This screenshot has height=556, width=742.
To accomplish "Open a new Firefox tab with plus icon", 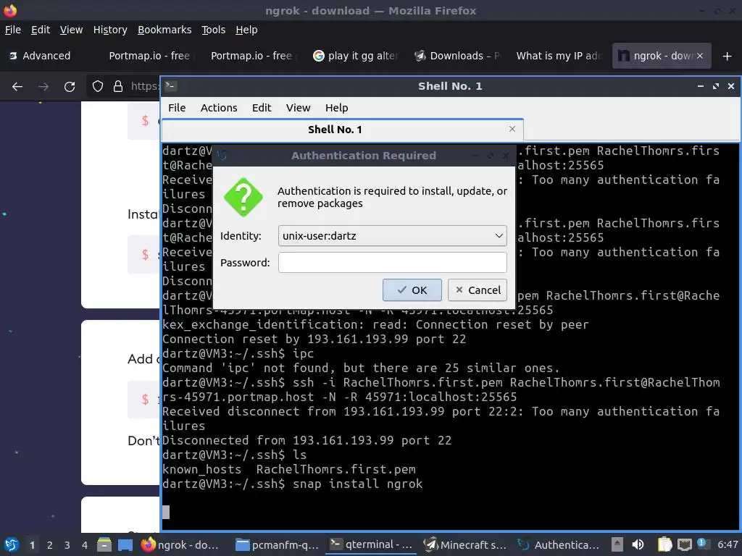I will (x=728, y=56).
